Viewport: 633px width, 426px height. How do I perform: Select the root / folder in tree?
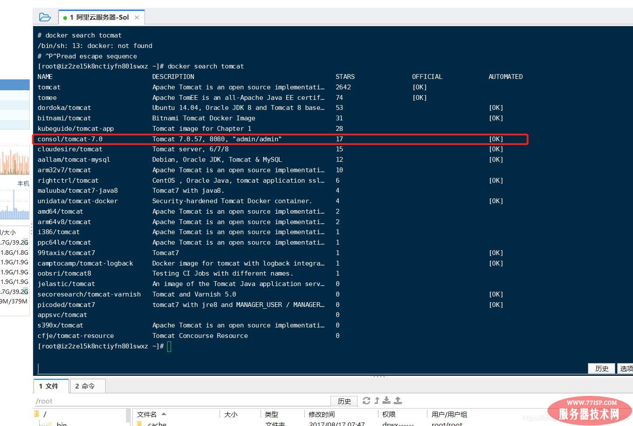(45, 414)
